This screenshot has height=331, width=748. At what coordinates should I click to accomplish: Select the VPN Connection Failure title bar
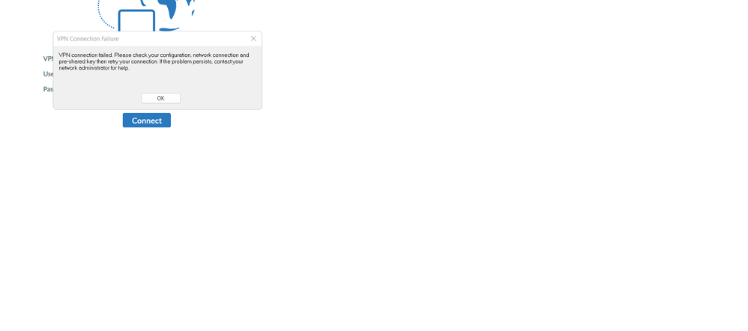tap(157, 39)
